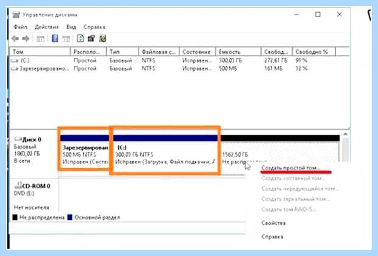Sort by the Свобод... column header
This screenshot has width=378, height=256.
click(x=277, y=52)
